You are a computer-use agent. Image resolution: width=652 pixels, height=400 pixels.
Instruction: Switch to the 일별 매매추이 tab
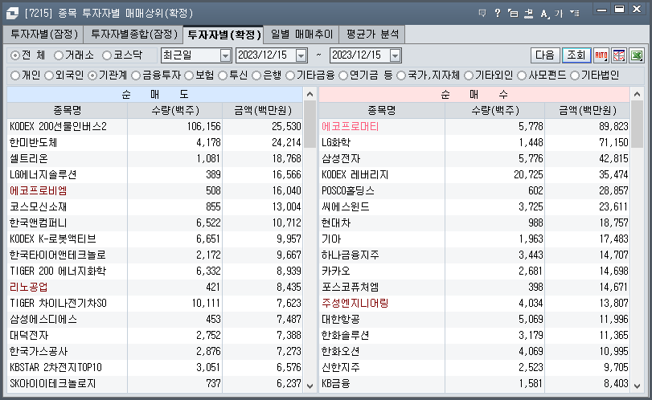[x=301, y=34]
